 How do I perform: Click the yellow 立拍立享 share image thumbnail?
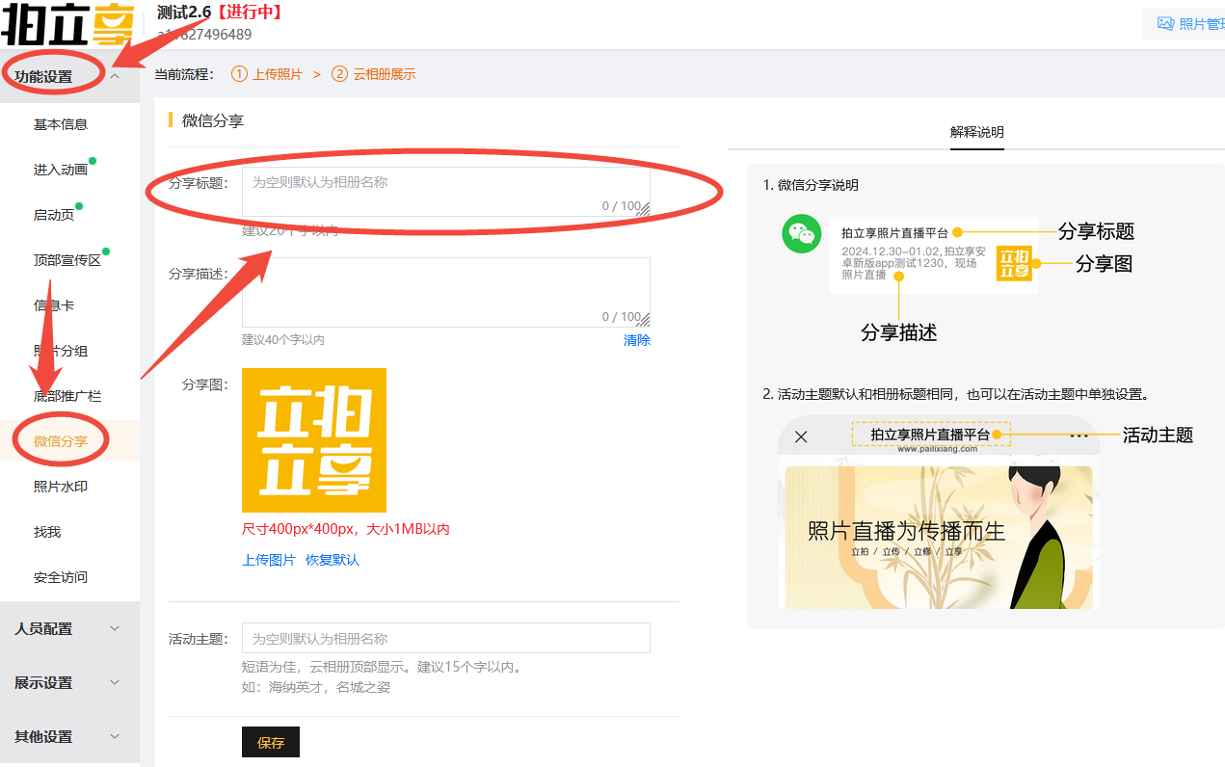[x=314, y=440]
